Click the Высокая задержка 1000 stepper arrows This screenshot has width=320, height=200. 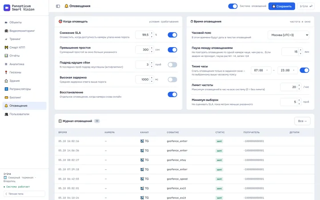(x=152, y=80)
